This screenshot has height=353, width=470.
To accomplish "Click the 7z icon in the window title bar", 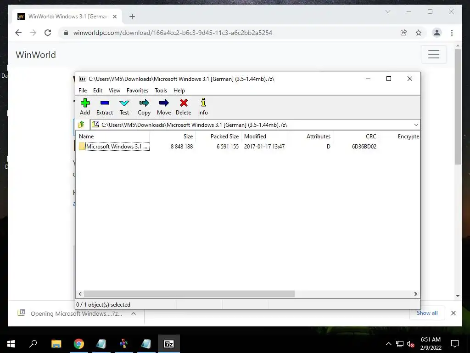I will 83,79.
